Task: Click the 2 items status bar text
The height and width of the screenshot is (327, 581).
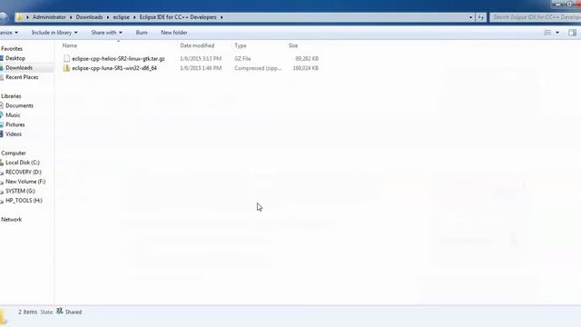Action: (x=28, y=312)
